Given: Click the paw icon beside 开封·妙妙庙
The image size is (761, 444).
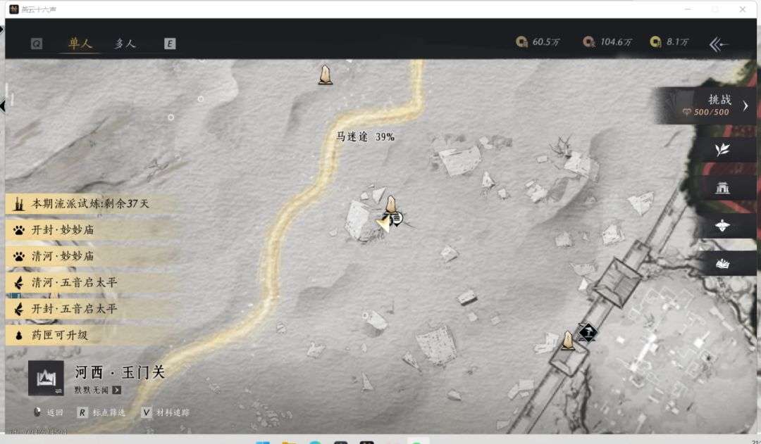Looking at the screenshot, I should click(x=19, y=230).
